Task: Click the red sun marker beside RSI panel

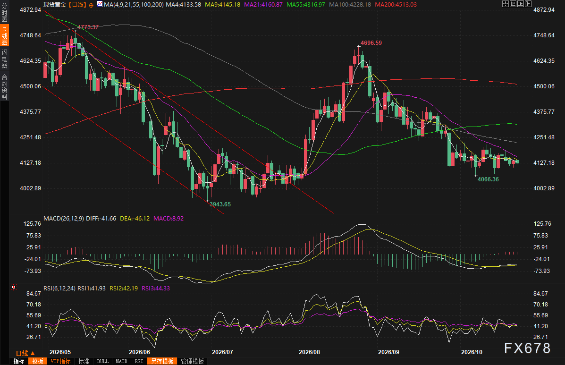Action: click(x=14, y=287)
